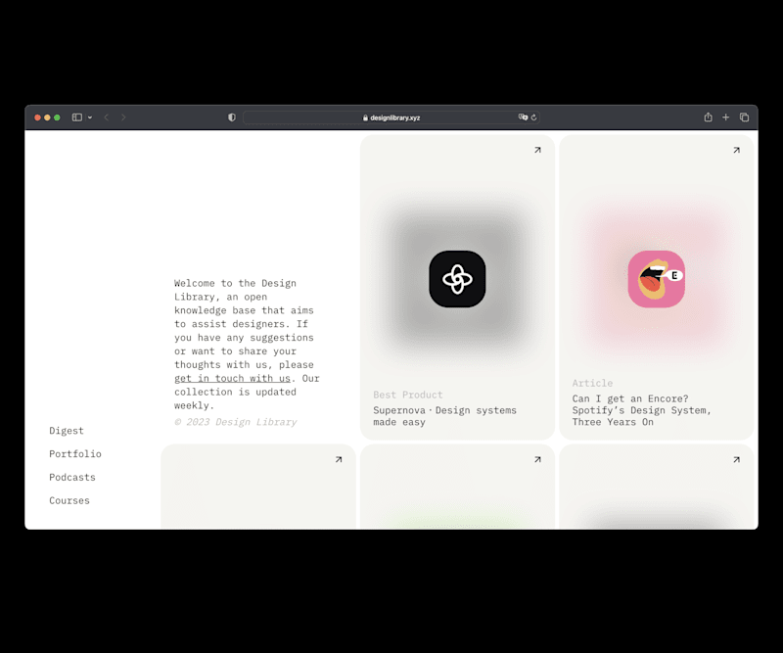
Task: Open the Podcasts section
Action: point(72,477)
